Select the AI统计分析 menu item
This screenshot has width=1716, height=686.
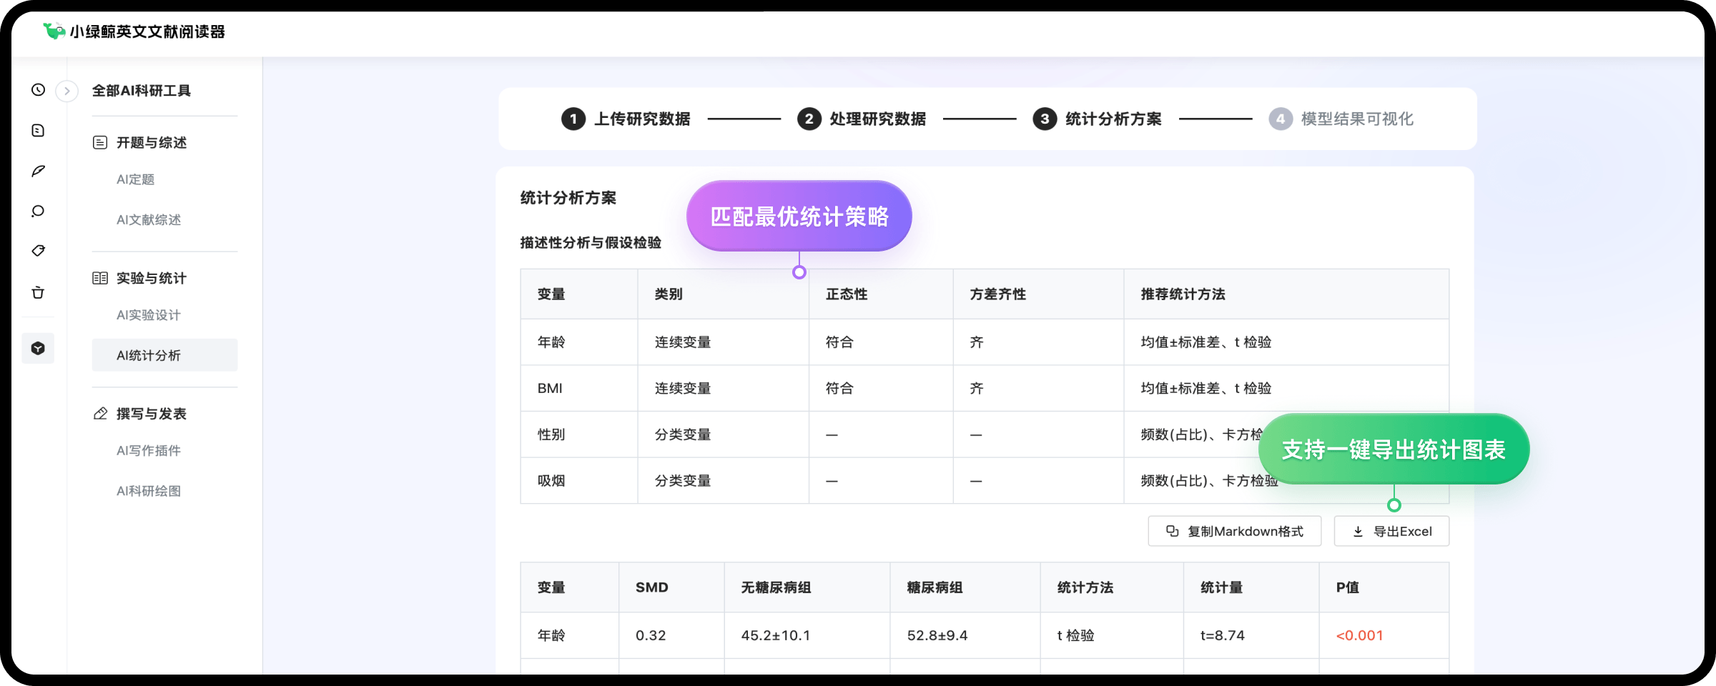[164, 355]
